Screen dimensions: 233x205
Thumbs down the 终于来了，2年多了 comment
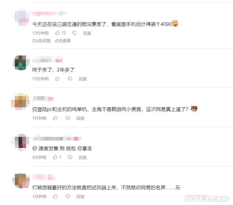[70, 79]
